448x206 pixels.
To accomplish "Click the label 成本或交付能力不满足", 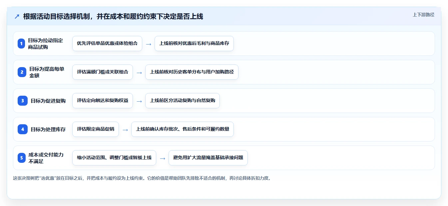I will pyautogui.click(x=46, y=158).
